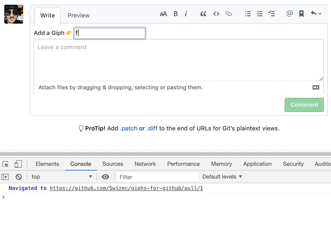The width and height of the screenshot is (331, 249).
Task: Toggle the device toolbar in DevTools
Action: (x=18, y=164)
